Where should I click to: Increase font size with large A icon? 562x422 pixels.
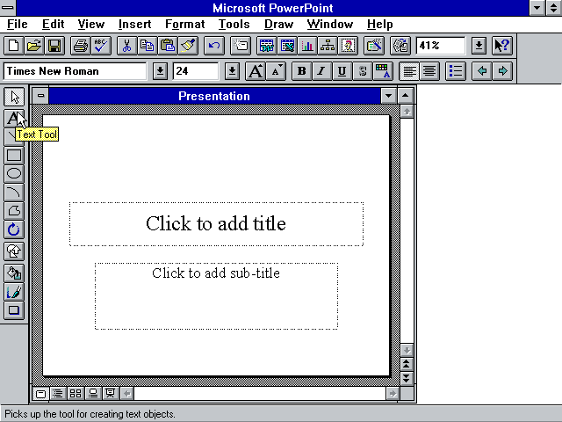coord(256,71)
